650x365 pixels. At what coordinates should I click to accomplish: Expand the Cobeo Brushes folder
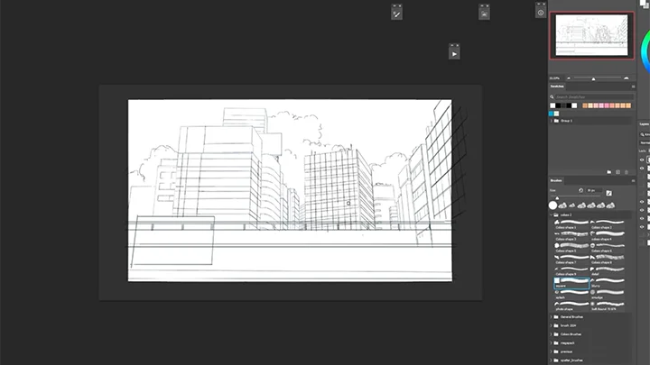552,334
